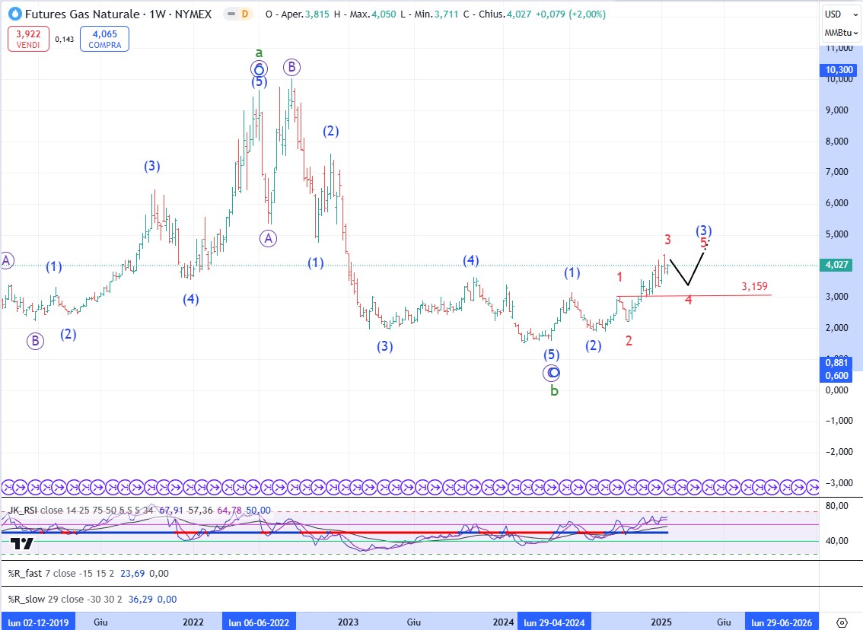
Task: Click the 'lun 06-06-2022' date marker
Action: [259, 622]
